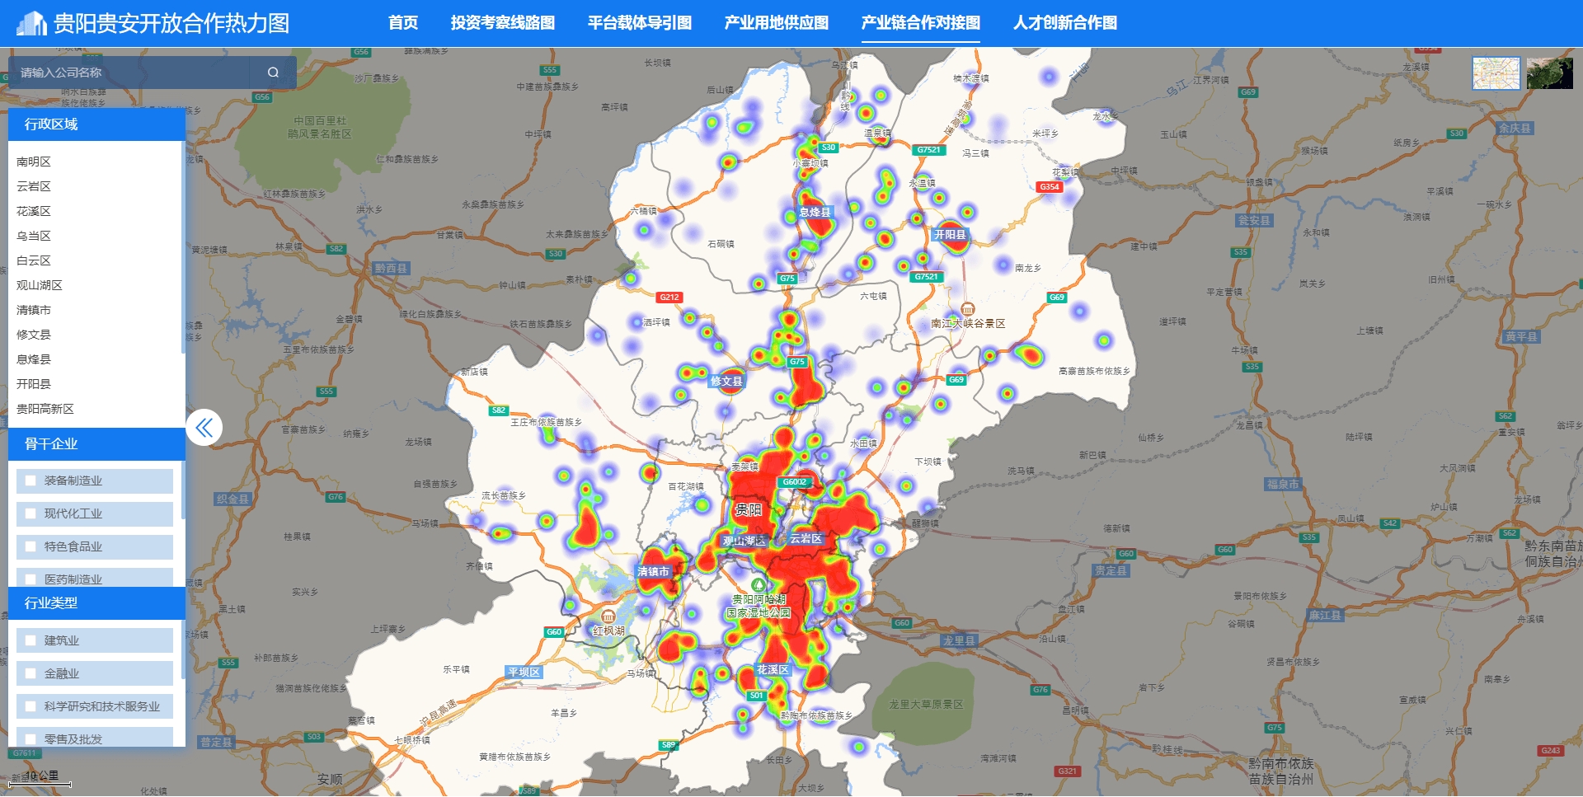Click the 红枫湖 landmark icon on map
Image resolution: width=1583 pixels, height=797 pixels.
[608, 617]
